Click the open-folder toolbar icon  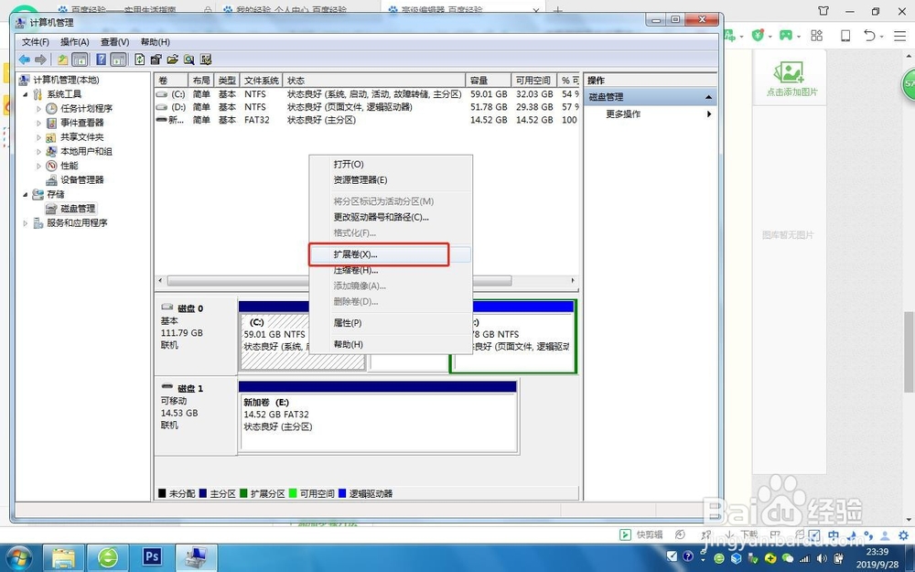pos(172,59)
